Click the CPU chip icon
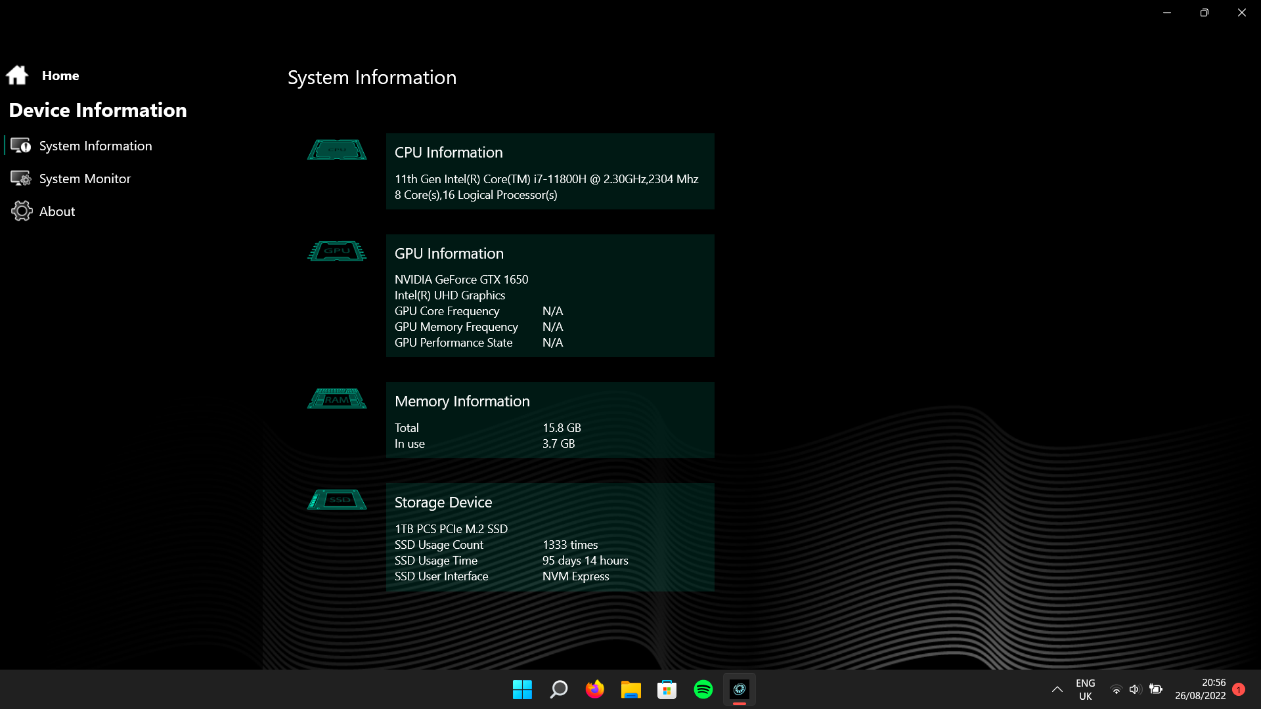The image size is (1261, 709). coord(337,150)
